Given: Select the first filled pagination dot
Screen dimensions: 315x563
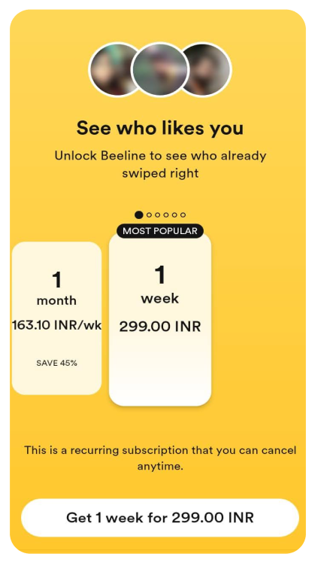Looking at the screenshot, I should (139, 215).
